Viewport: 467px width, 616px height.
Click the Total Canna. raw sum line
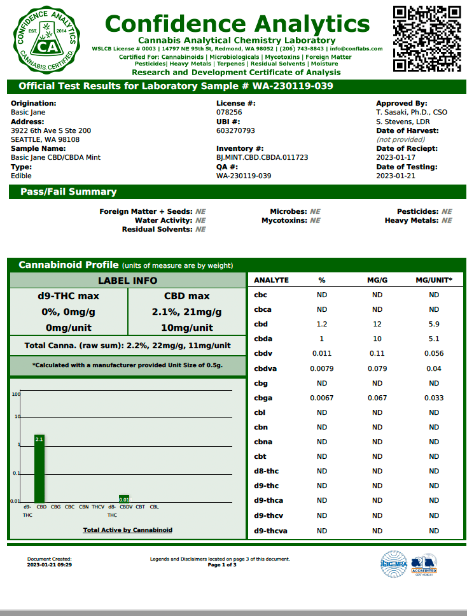(x=128, y=346)
